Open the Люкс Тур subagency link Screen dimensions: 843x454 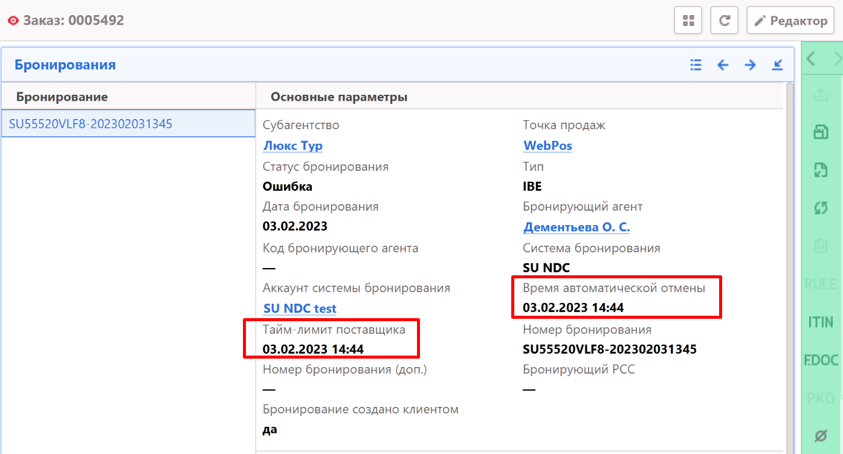tap(293, 145)
